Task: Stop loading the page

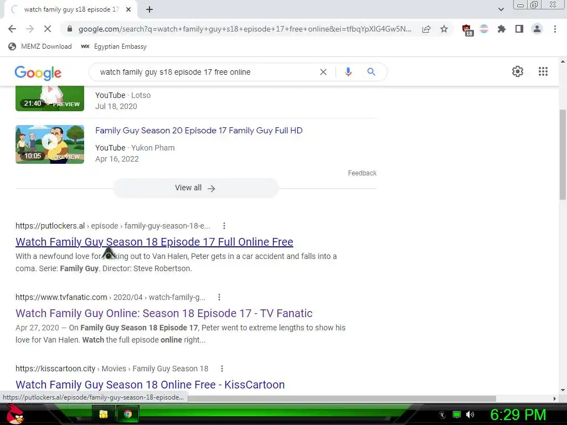Action: [x=48, y=29]
